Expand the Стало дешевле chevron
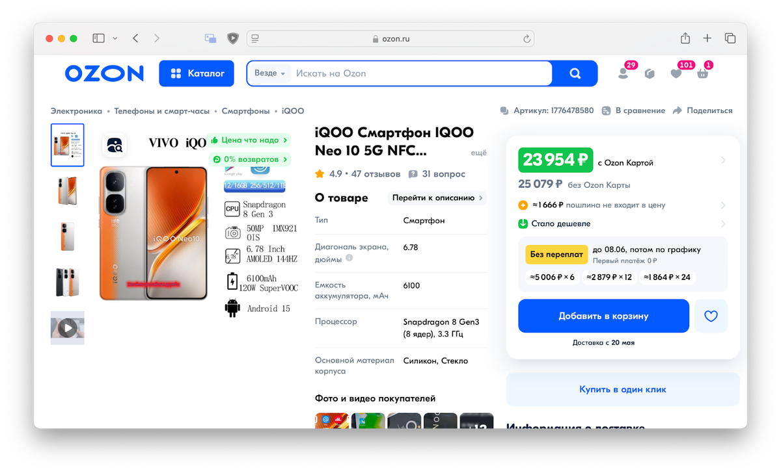The image size is (781, 473). pos(723,224)
